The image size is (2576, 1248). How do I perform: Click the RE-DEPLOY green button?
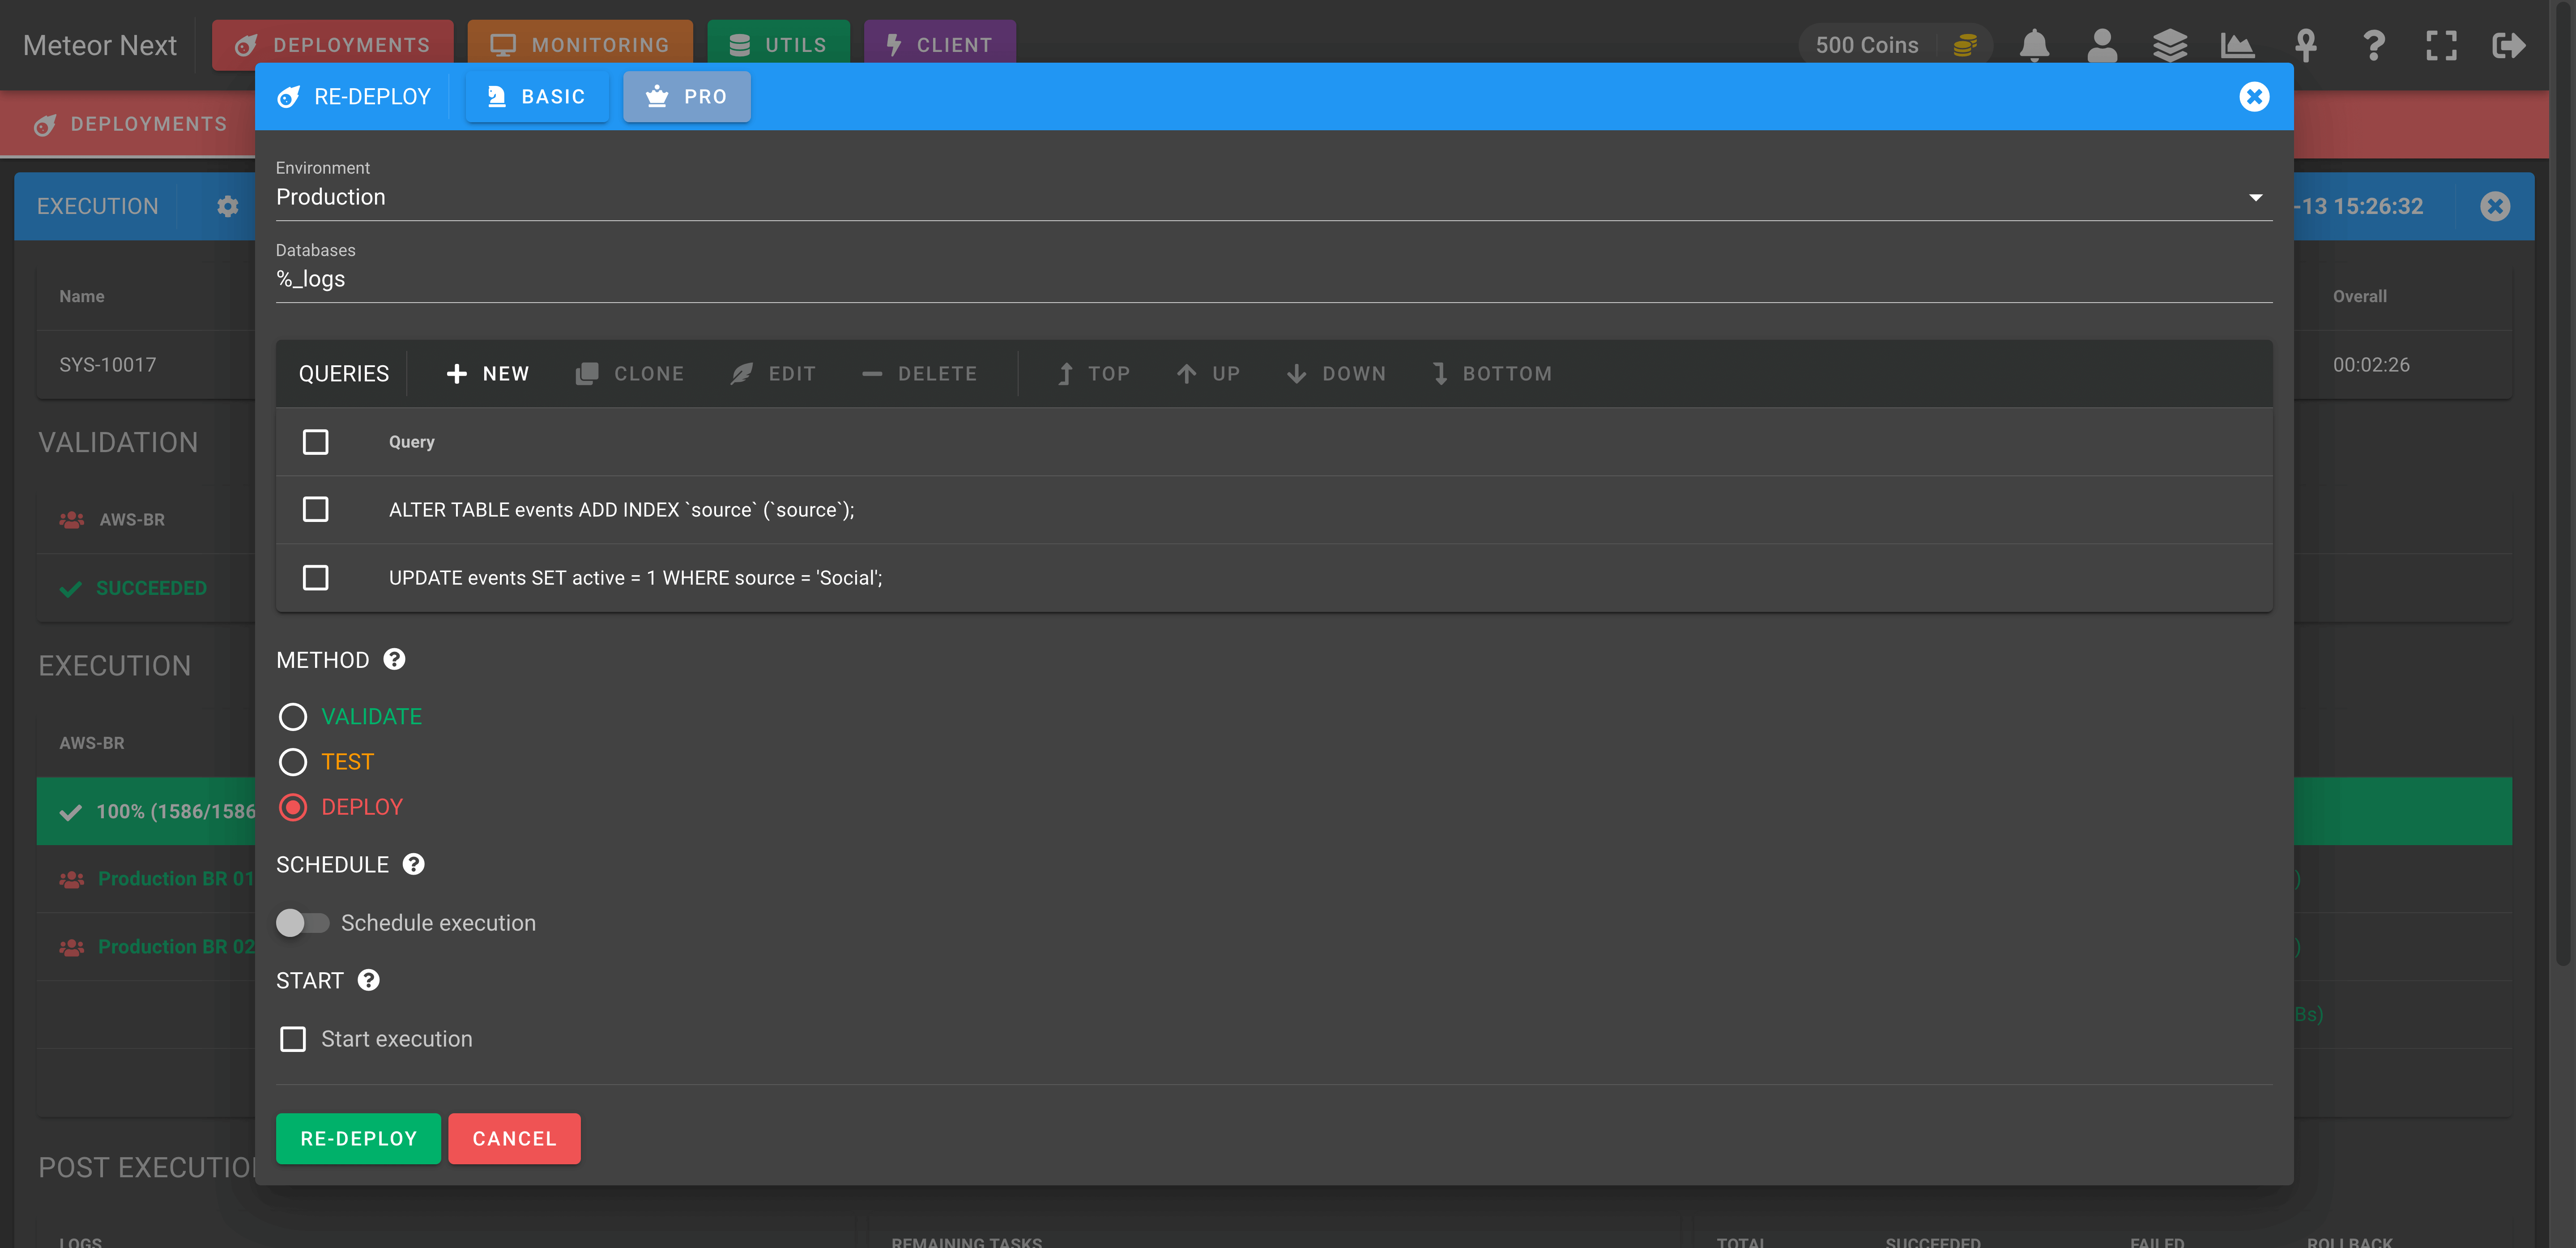(x=358, y=1138)
